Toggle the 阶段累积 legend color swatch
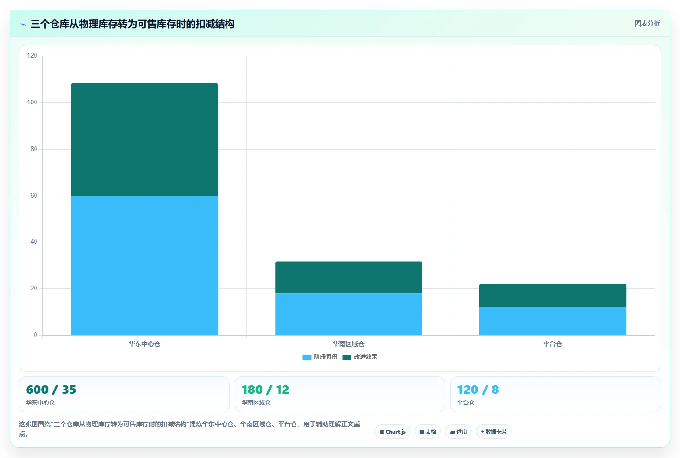The height and width of the screenshot is (458, 680). coord(307,357)
